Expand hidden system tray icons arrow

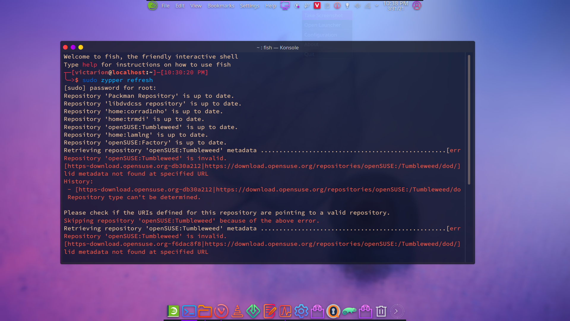[x=377, y=6]
